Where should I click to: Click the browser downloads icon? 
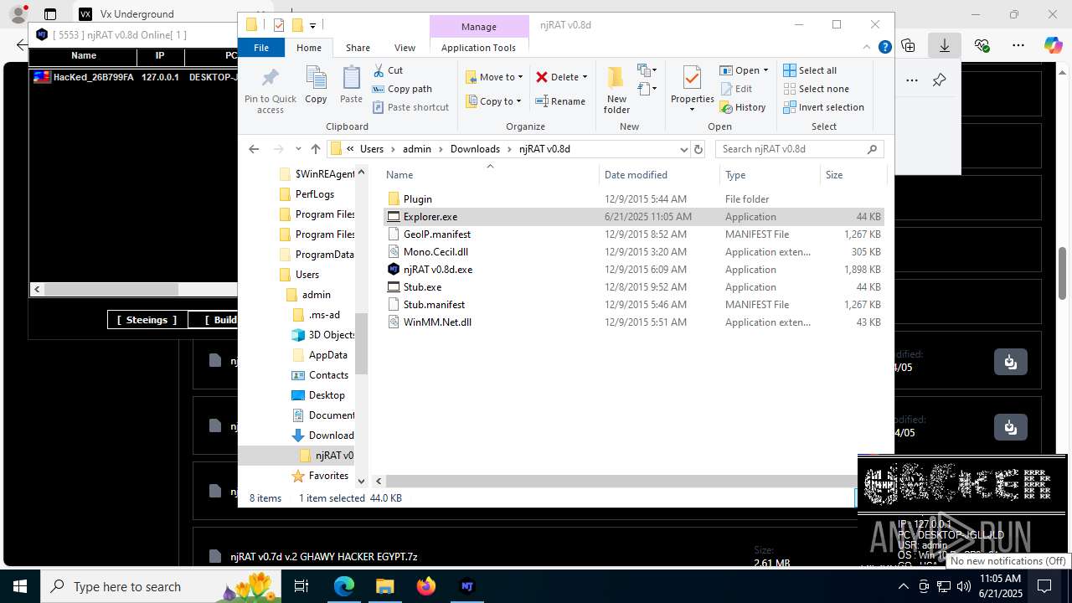tap(945, 45)
